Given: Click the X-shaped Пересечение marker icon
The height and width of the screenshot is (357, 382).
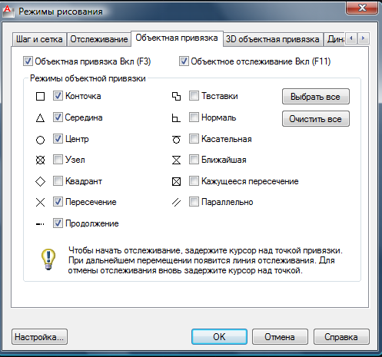Looking at the screenshot, I should pyautogui.click(x=40, y=203).
